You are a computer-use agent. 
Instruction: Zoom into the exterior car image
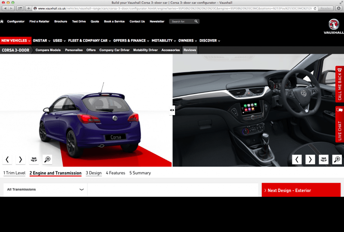tap(47, 159)
